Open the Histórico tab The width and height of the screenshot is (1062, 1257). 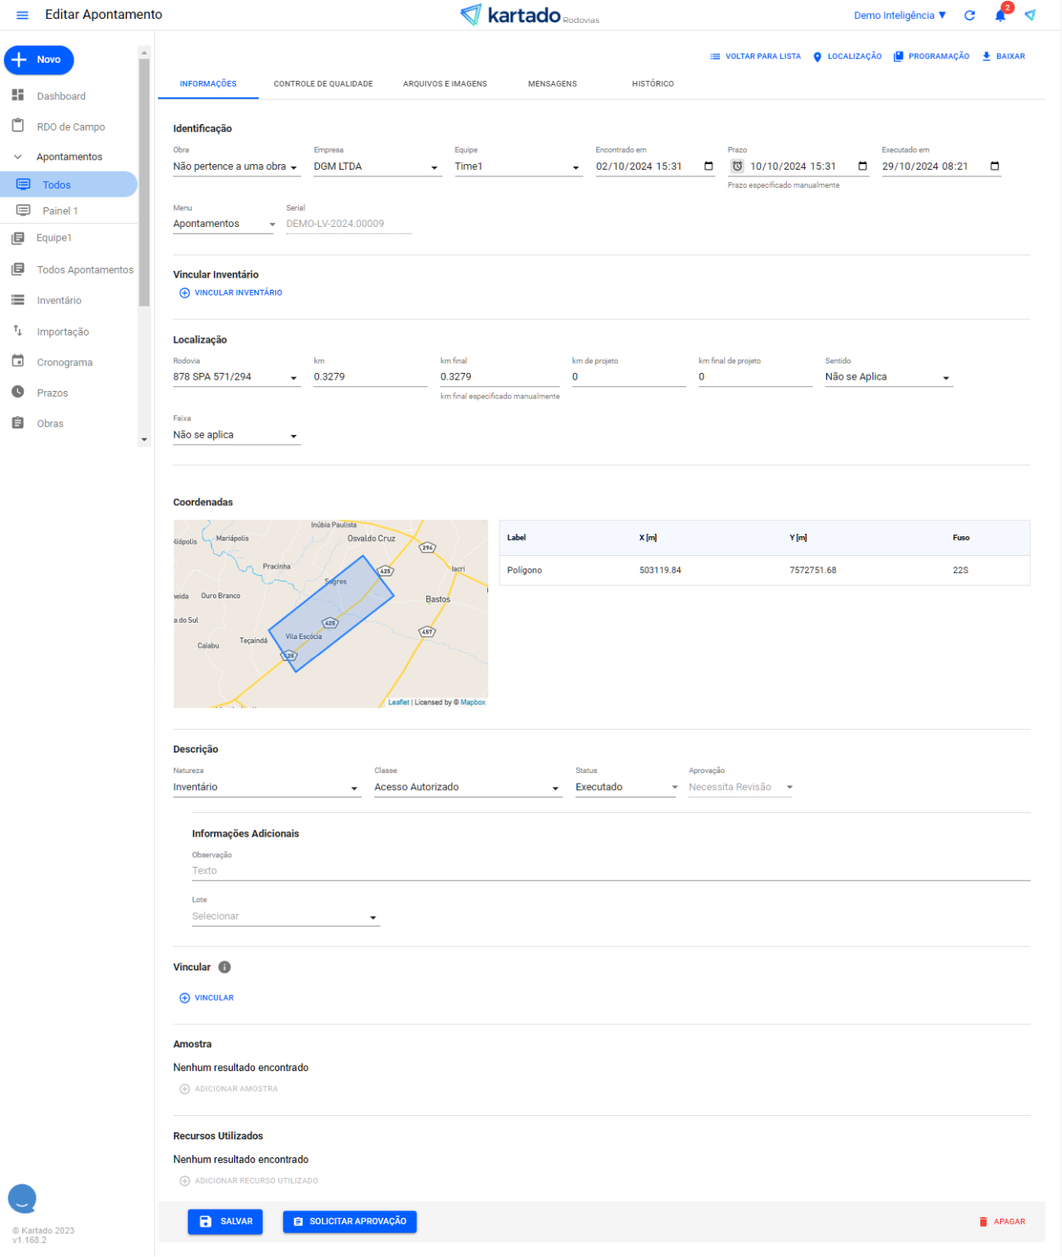pyautogui.click(x=652, y=84)
